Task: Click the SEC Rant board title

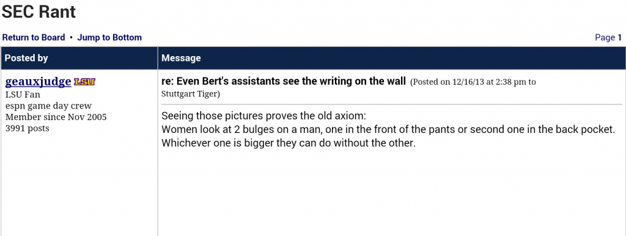Action: [x=39, y=12]
